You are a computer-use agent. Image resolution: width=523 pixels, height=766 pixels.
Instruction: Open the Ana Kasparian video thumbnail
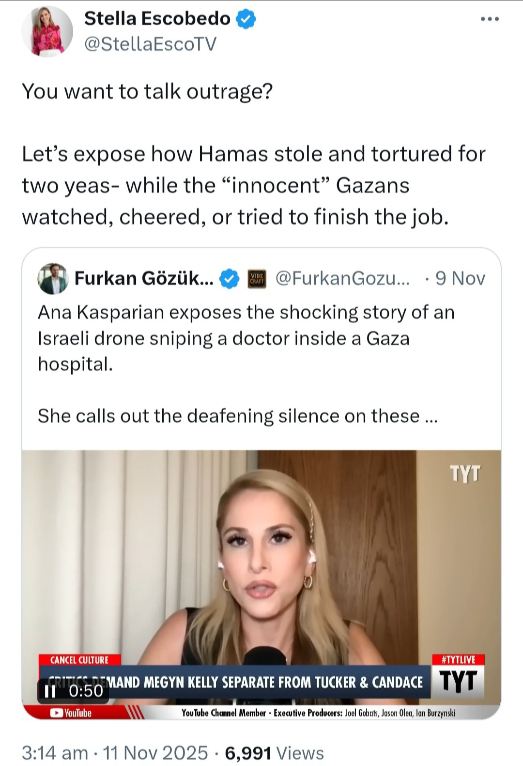[261, 584]
